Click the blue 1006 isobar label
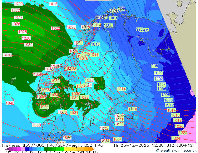The image size is (198, 153). click(x=162, y=88)
